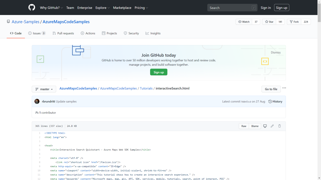This screenshot has width=321, height=180.
Task: Follow the Sign in link
Action: pyautogui.click(x=266, y=8)
